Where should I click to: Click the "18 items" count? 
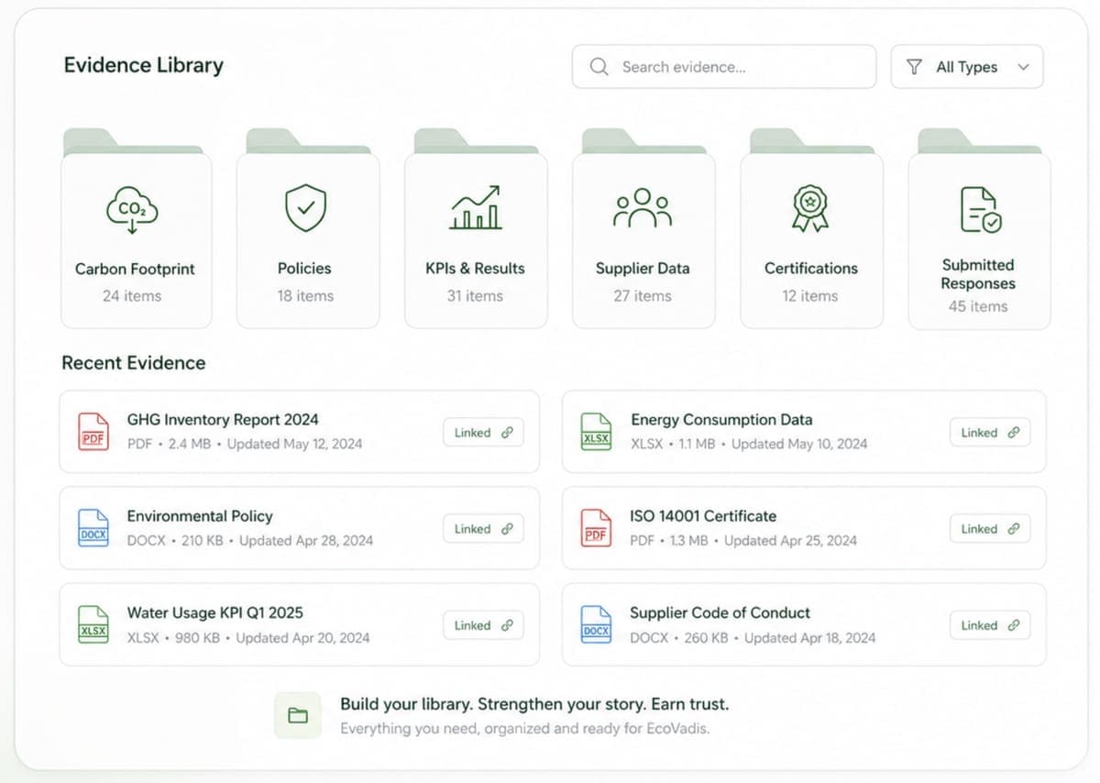(x=305, y=296)
